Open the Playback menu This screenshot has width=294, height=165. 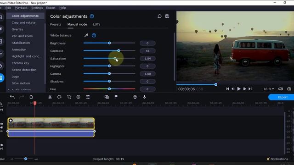pyautogui.click(x=21, y=8)
